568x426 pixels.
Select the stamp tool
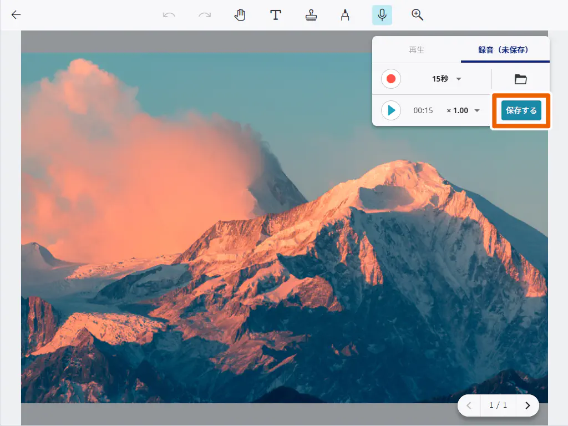(311, 15)
